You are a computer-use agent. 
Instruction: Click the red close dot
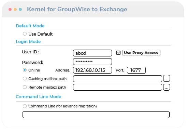pyautogui.click(x=10, y=9)
